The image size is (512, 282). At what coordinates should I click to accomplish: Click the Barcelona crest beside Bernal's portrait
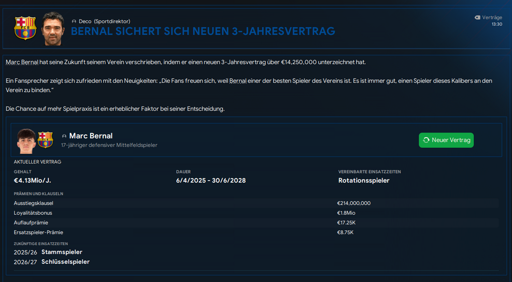pos(46,140)
